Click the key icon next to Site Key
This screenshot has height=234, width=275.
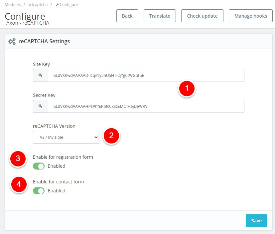pyautogui.click(x=41, y=76)
